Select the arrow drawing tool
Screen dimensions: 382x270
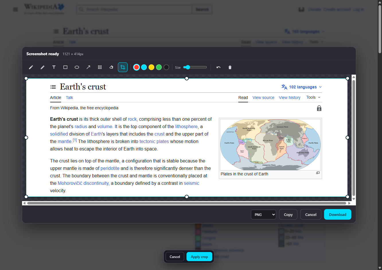88,67
